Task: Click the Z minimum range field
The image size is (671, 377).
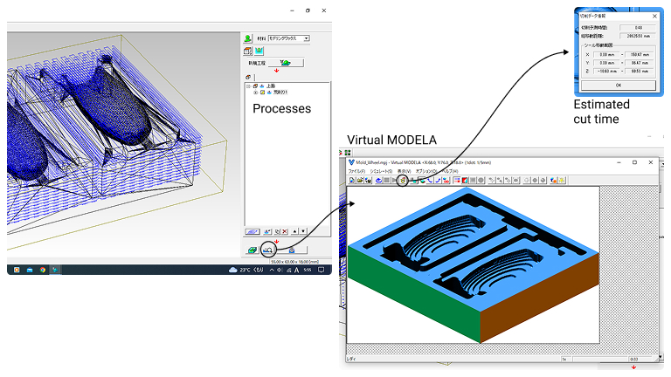Action: click(607, 71)
